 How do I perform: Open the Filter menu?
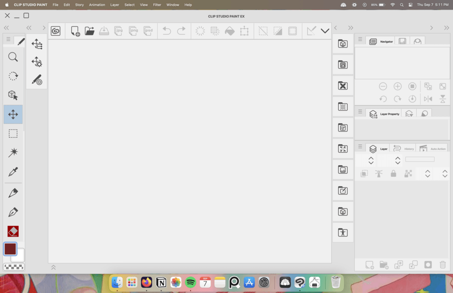(157, 5)
